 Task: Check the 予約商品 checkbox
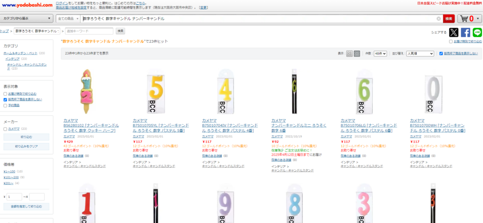click(5, 105)
